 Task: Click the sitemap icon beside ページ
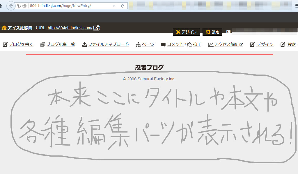tap(138, 44)
